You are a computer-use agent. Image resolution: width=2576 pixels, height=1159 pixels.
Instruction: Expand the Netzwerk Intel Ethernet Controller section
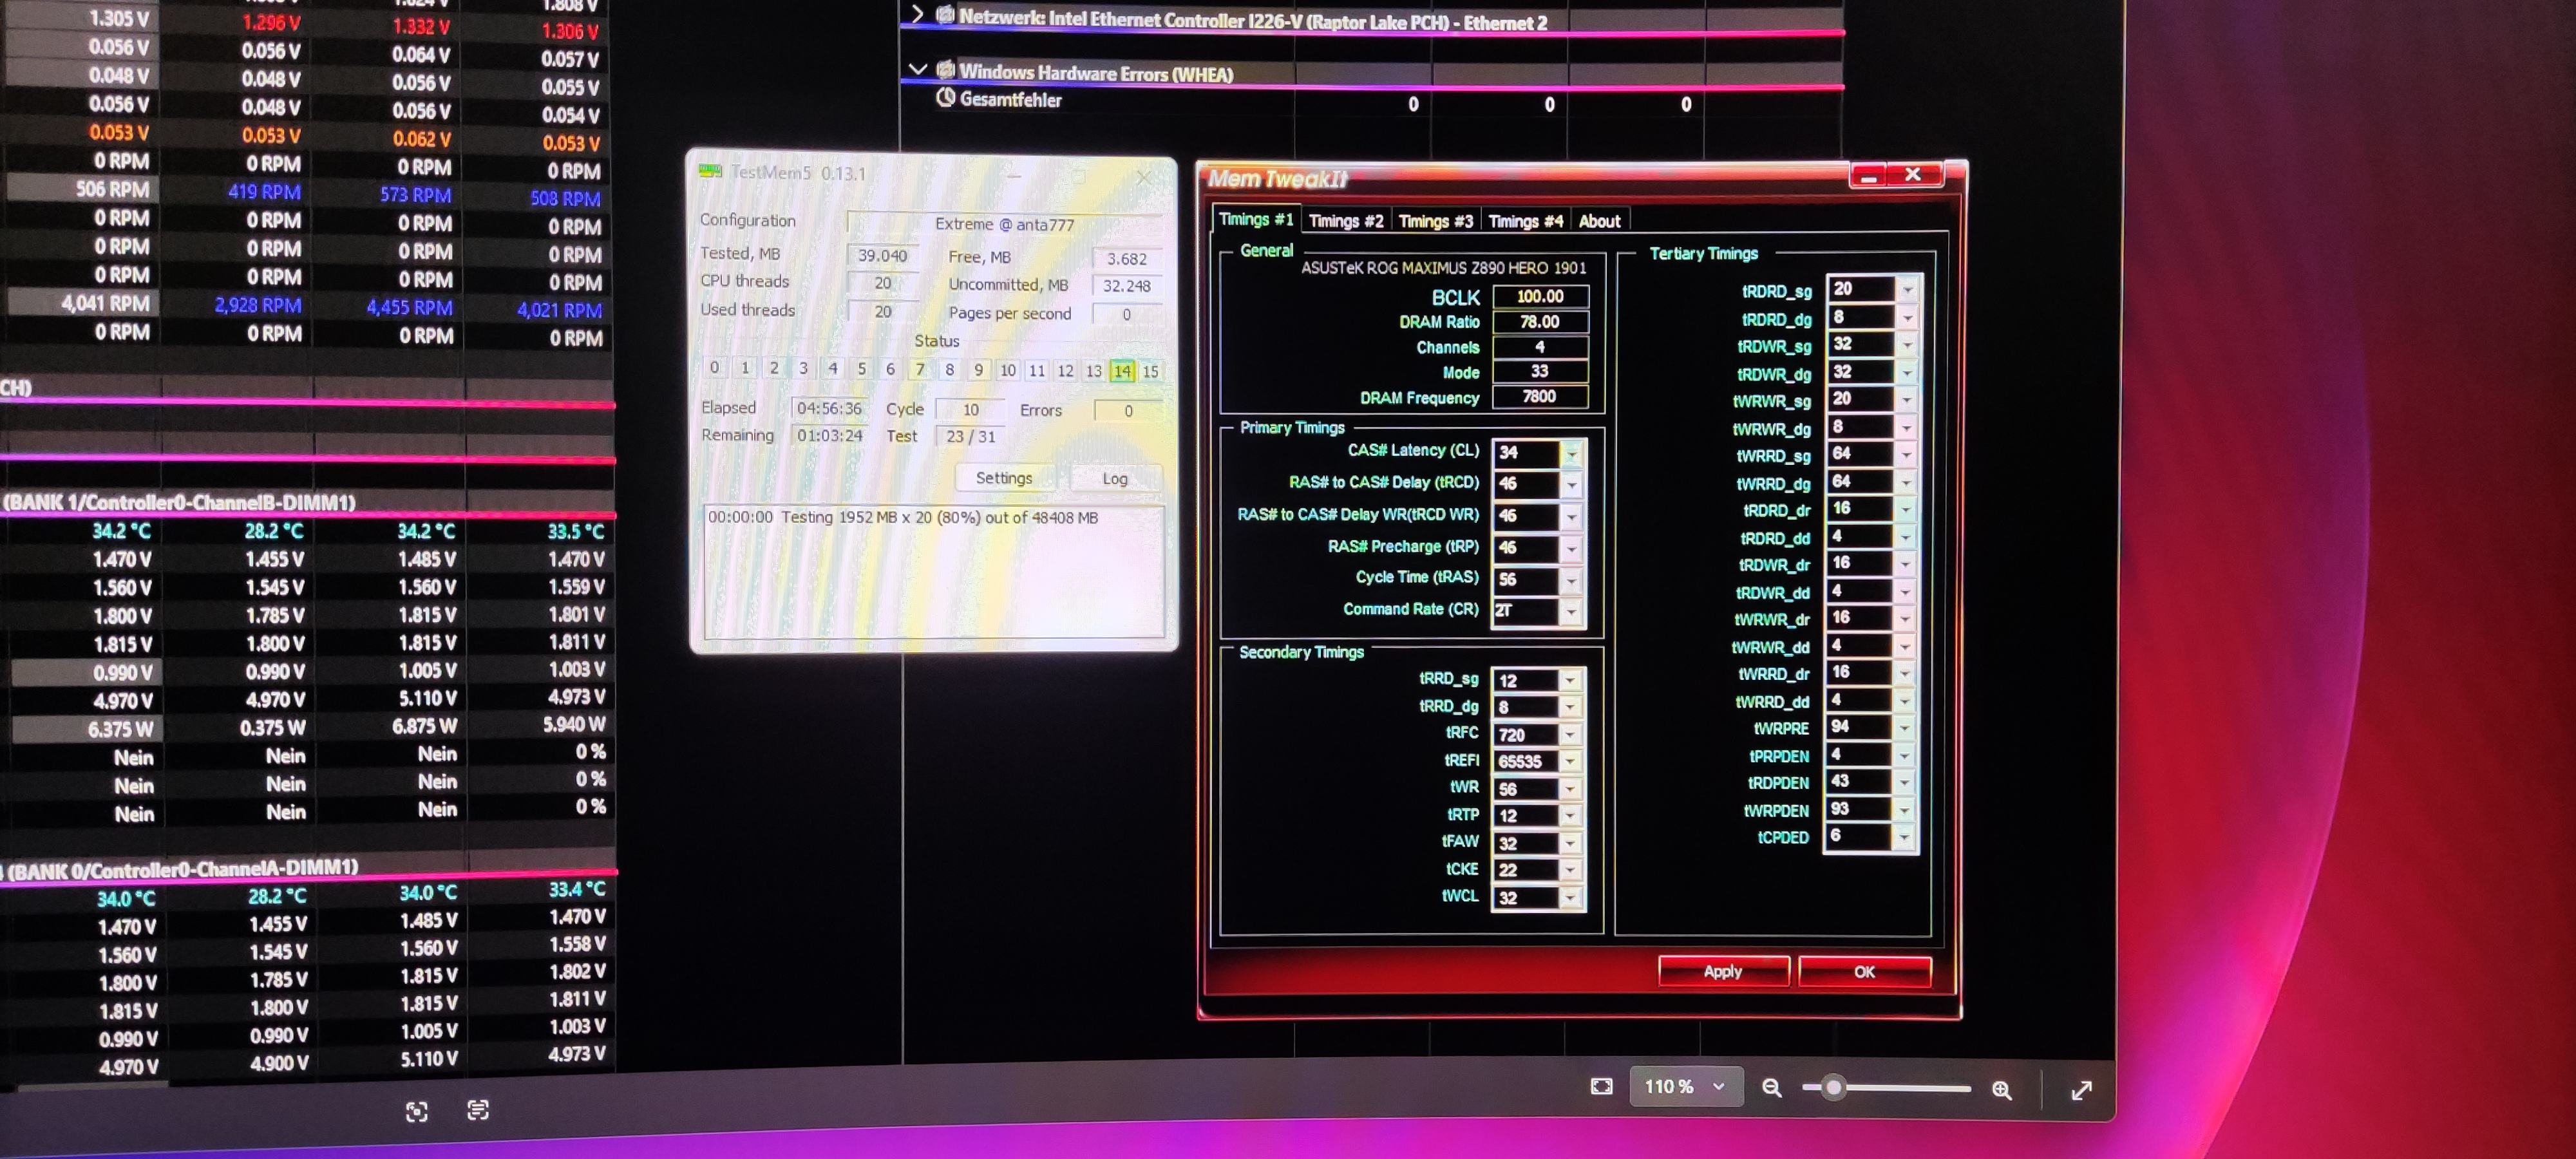[x=918, y=15]
